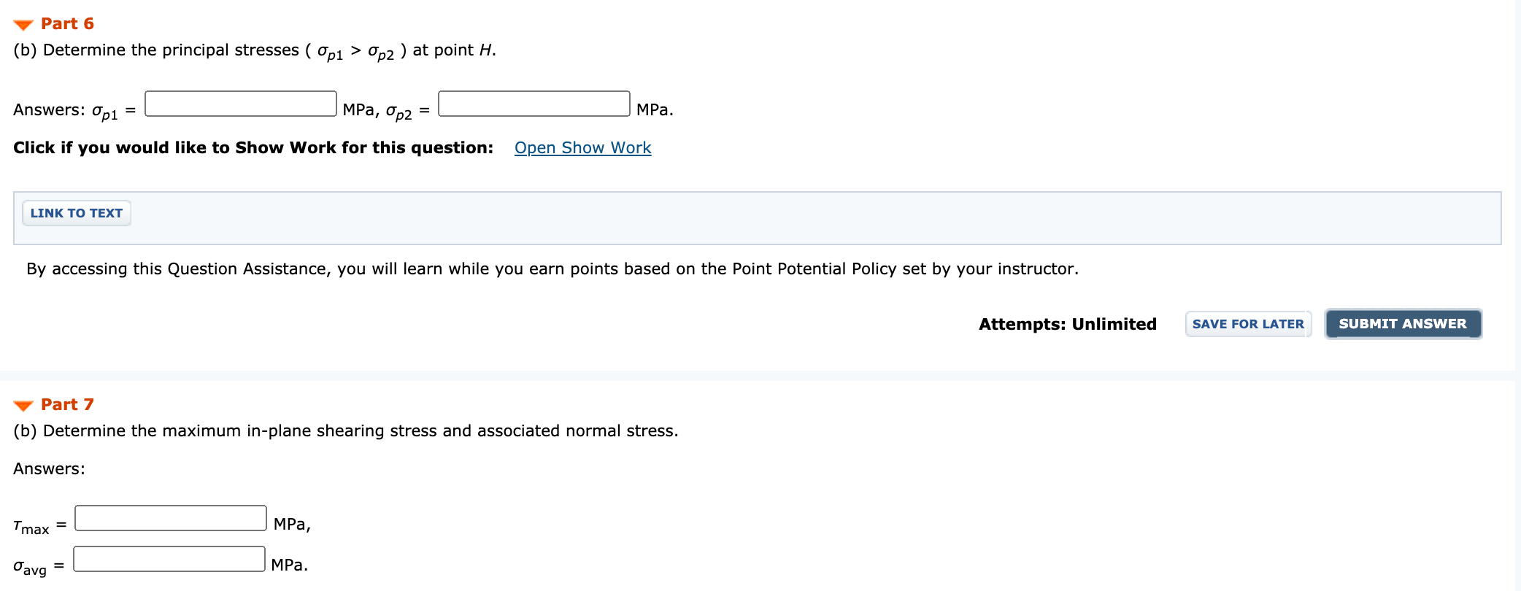Open the Show Work link
This screenshot has height=591, width=1521.
pyautogui.click(x=582, y=147)
